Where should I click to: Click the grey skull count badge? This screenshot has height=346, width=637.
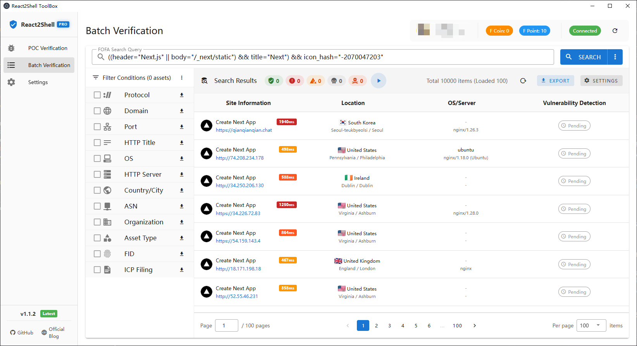point(337,81)
